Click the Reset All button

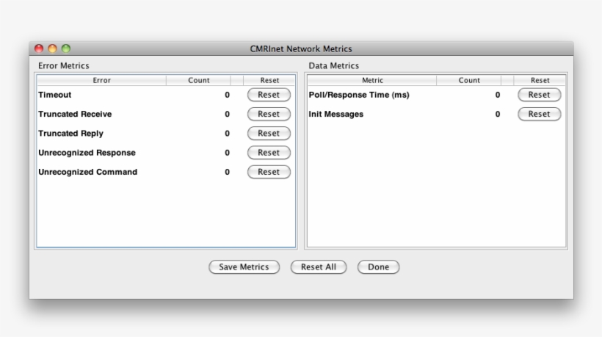(x=319, y=267)
